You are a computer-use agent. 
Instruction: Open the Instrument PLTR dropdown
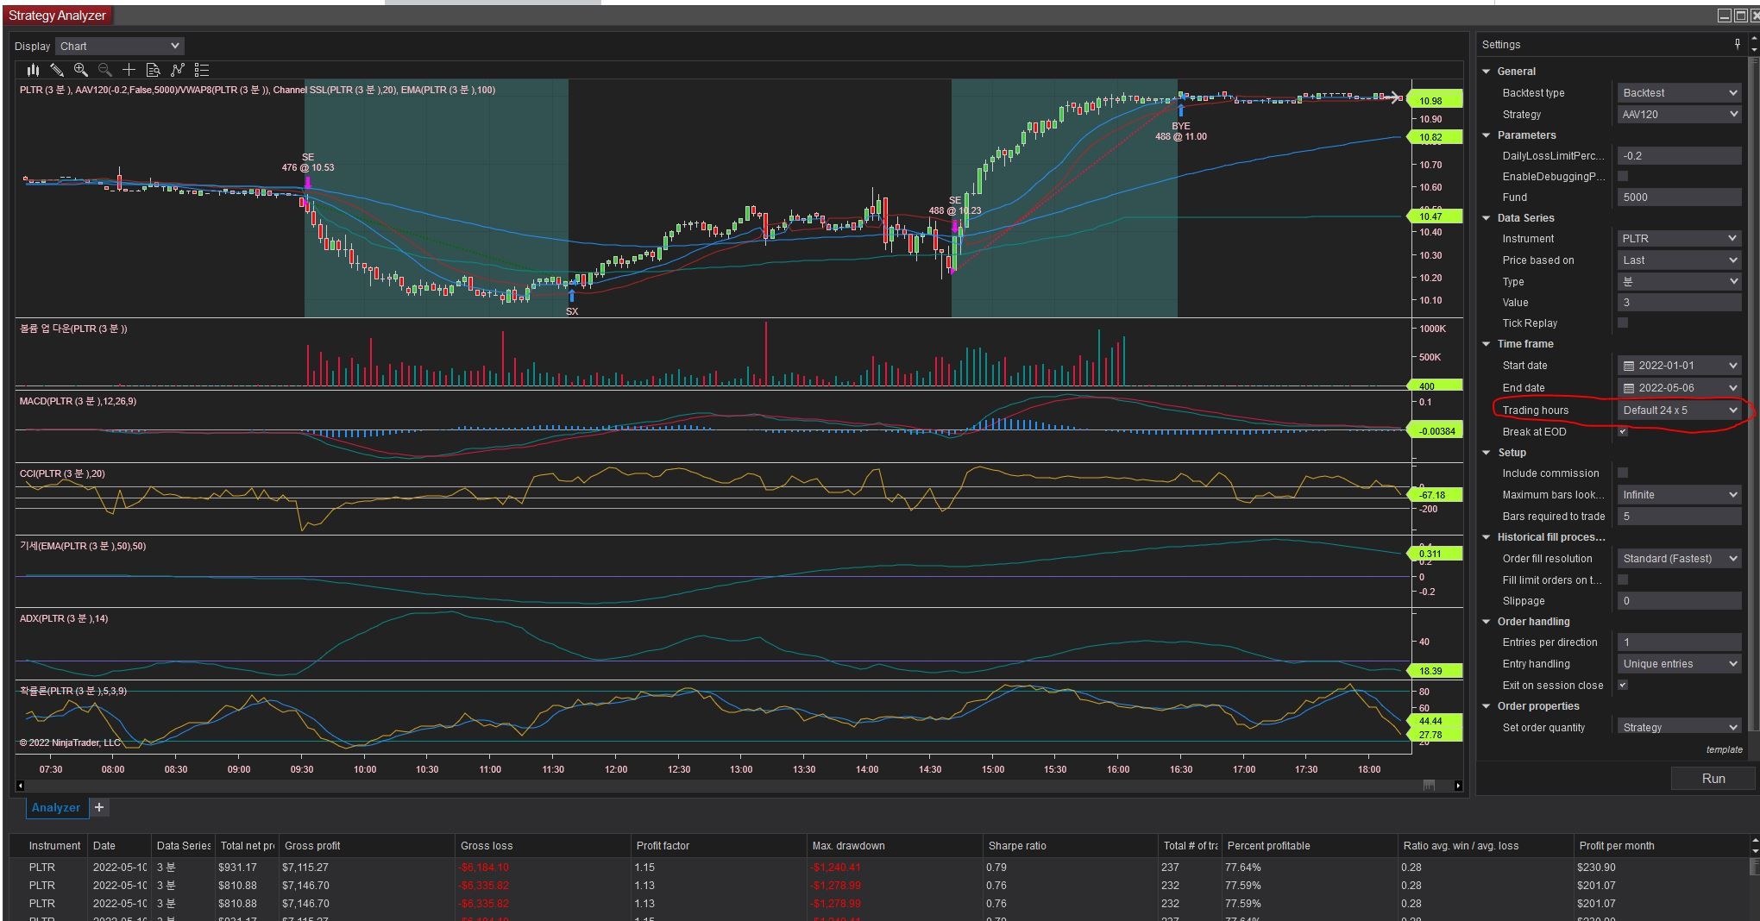click(1679, 238)
